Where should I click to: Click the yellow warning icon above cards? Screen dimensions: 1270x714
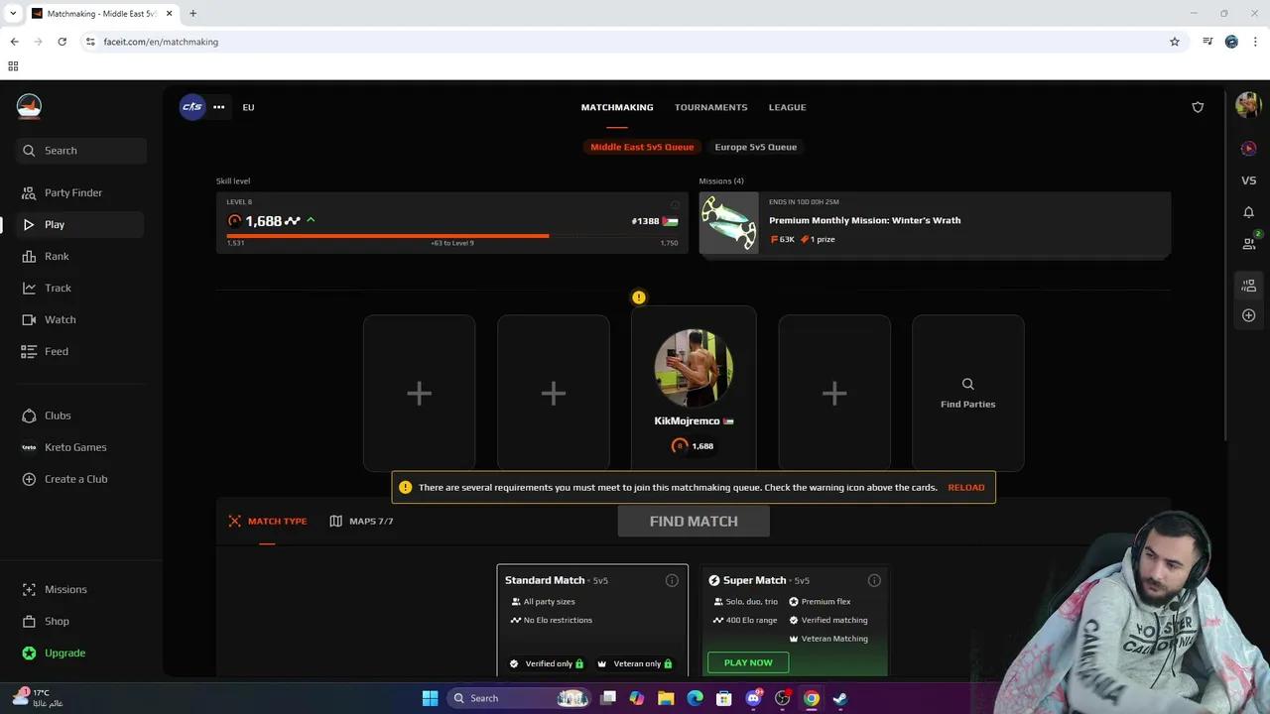click(639, 297)
